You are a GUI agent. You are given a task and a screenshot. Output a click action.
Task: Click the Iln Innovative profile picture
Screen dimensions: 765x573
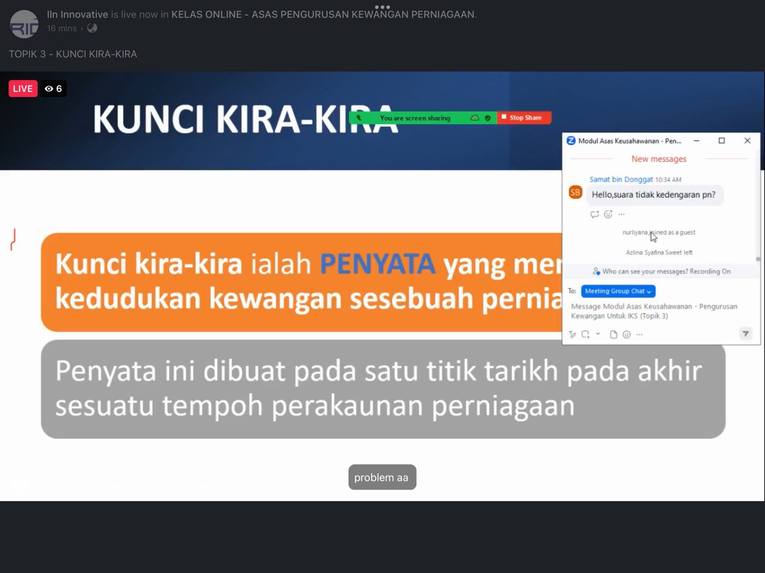[25, 24]
